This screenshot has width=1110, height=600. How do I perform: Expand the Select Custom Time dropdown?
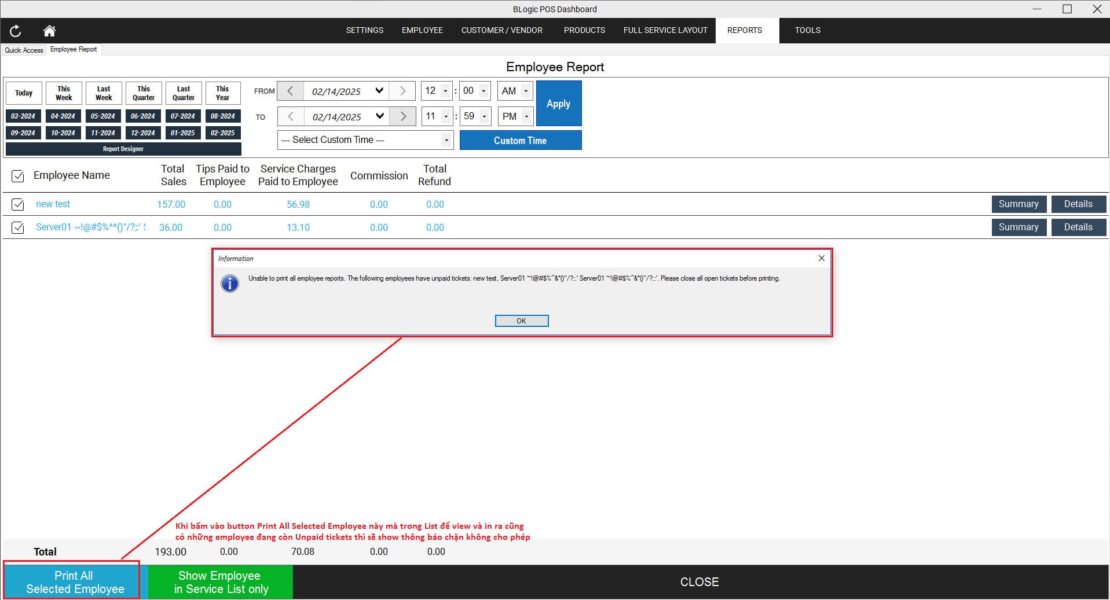[x=446, y=140]
